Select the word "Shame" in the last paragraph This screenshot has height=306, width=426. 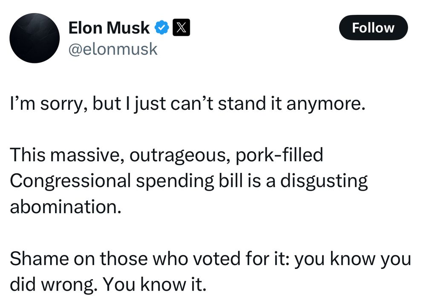39,258
